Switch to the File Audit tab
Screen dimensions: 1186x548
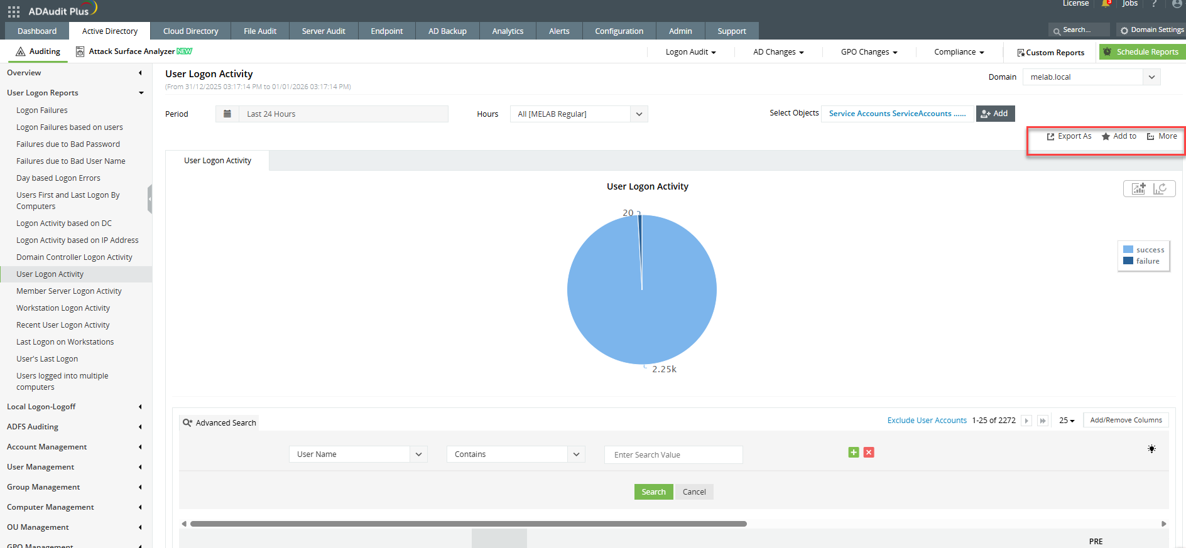[259, 31]
